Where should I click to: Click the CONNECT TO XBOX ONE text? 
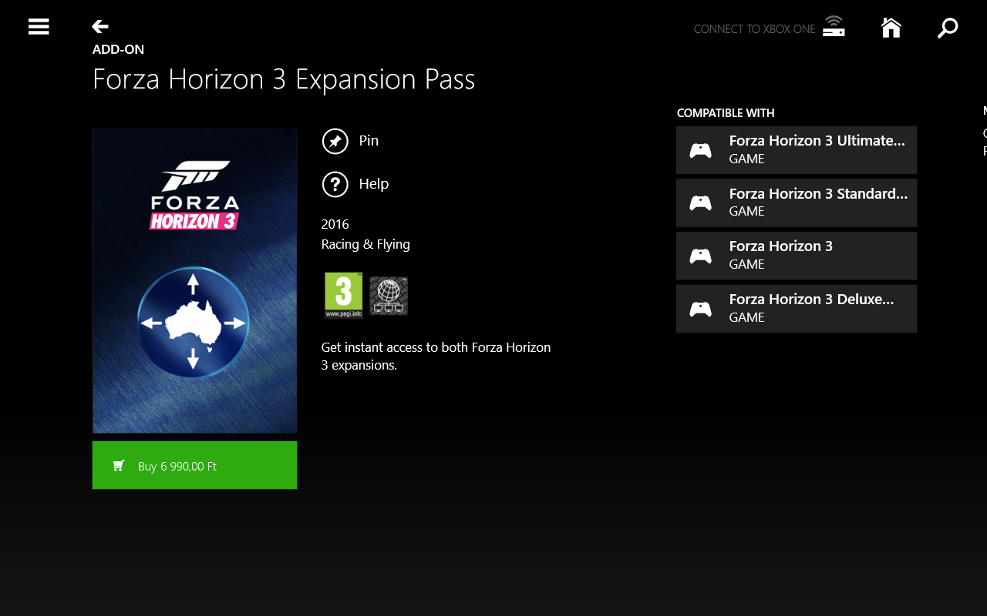pos(754,29)
